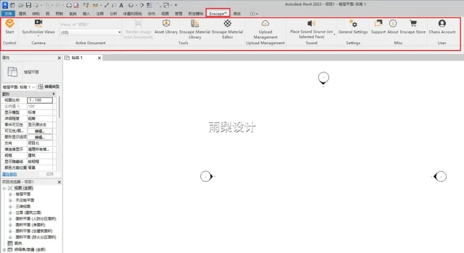Image resolution: width=464 pixels, height=253 pixels.
Task: Open Chaos Account user menu
Action: (442, 27)
